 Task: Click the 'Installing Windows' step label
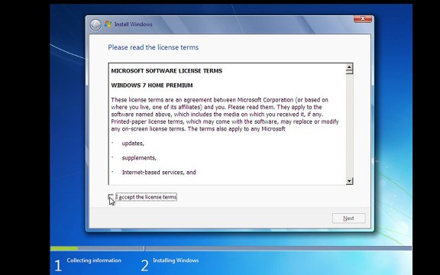pos(176,260)
